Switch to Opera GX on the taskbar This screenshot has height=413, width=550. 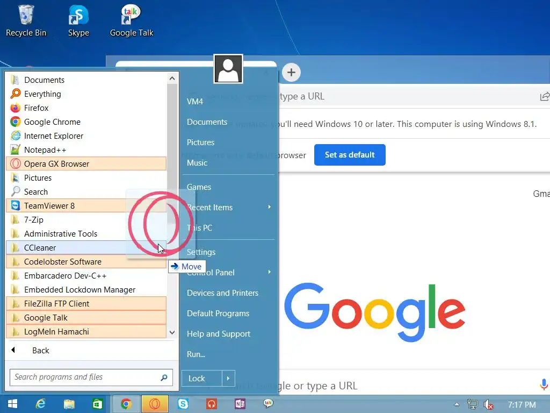155,404
